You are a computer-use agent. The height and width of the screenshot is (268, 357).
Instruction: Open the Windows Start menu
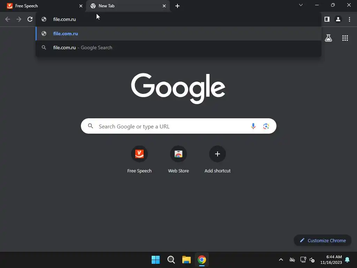(156, 260)
